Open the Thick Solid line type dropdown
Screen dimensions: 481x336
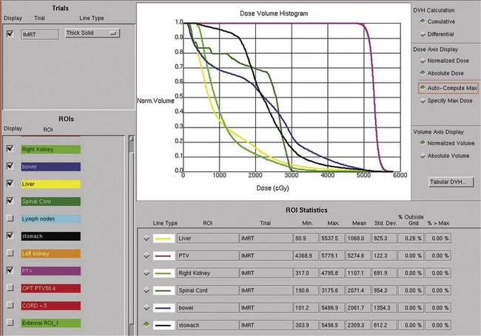[92, 33]
